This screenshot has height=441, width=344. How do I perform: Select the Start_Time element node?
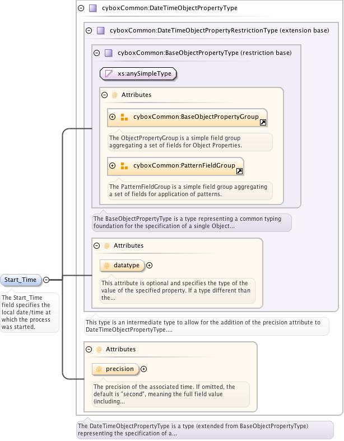coord(20,280)
